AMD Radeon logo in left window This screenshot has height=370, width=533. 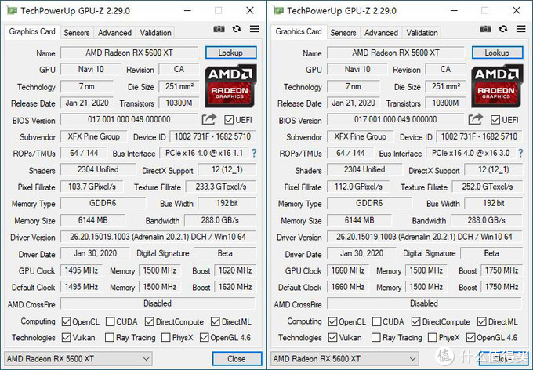point(230,85)
